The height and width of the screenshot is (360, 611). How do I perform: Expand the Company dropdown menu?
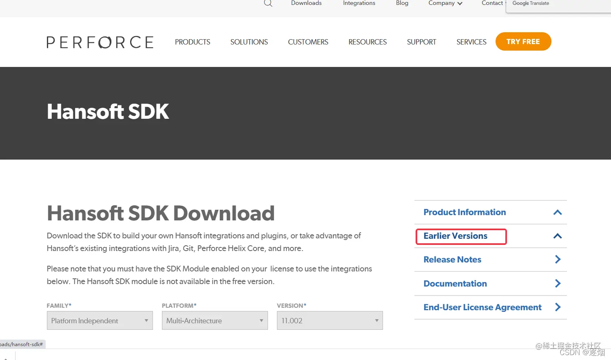click(x=445, y=3)
